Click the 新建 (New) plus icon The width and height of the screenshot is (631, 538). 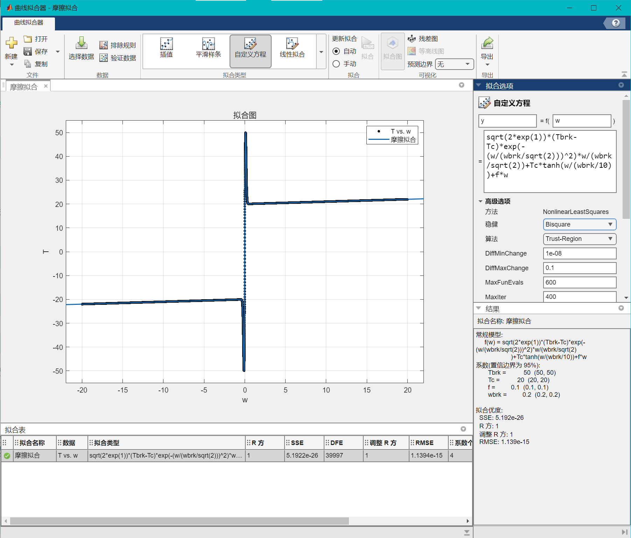tap(11, 43)
